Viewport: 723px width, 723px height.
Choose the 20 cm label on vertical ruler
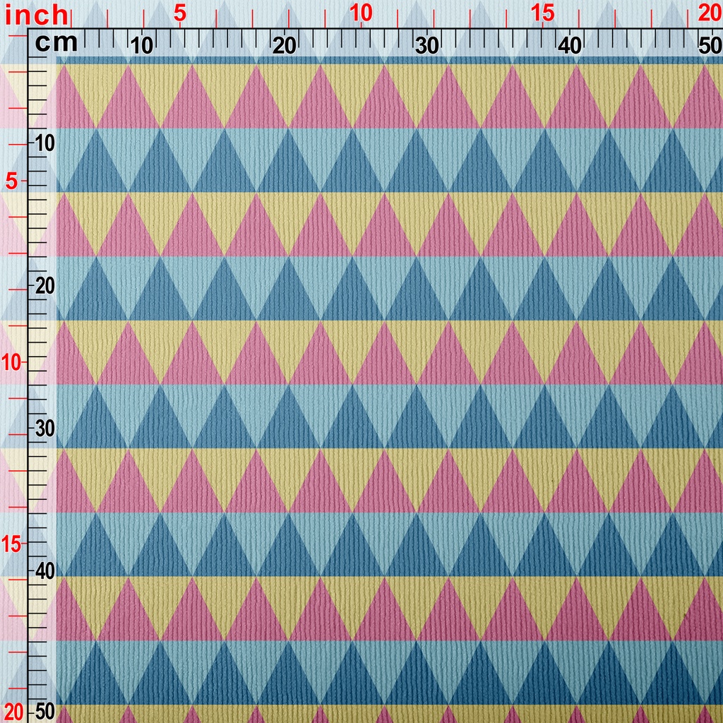click(x=45, y=286)
